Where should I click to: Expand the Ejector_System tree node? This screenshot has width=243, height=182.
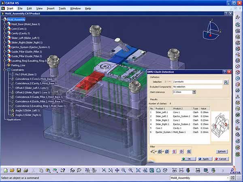coord(4,47)
